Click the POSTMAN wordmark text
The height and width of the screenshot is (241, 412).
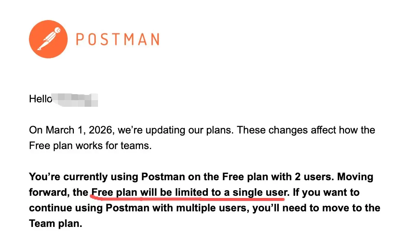point(118,39)
